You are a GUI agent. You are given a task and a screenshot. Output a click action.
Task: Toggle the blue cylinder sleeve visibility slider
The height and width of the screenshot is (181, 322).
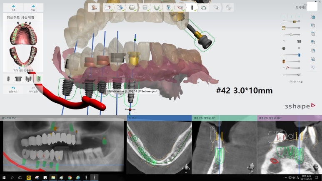pyautogui.click(x=292, y=55)
